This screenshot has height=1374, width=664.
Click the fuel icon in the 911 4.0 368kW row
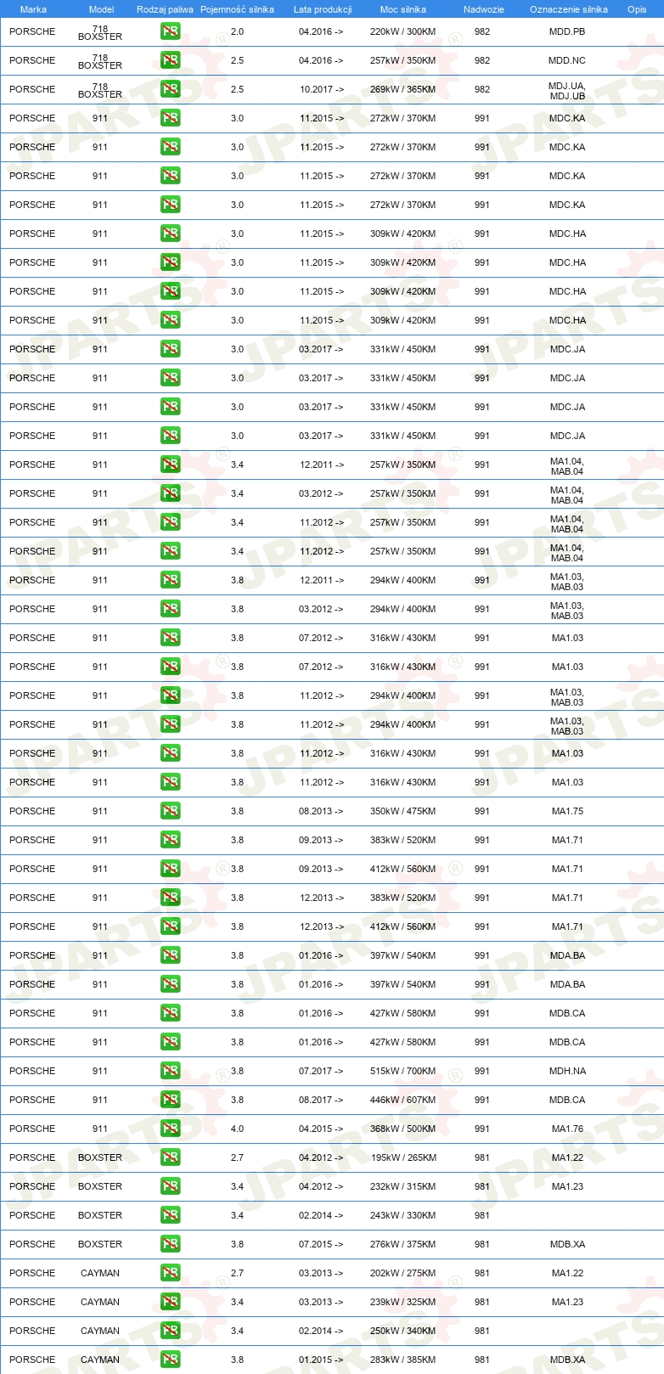click(x=171, y=1129)
